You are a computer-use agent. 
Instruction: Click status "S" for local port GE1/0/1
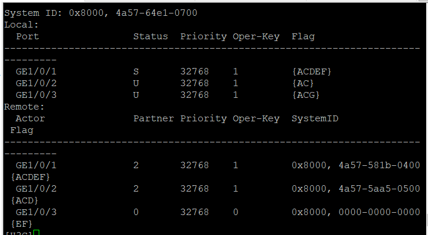tap(136, 71)
